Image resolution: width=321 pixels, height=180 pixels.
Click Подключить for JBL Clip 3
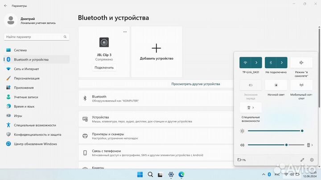click(x=104, y=68)
